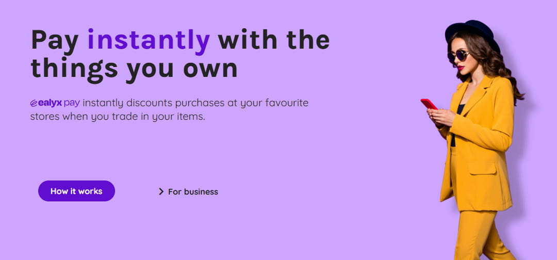
Task: Click the ealyx swirl logo icon
Action: click(34, 103)
